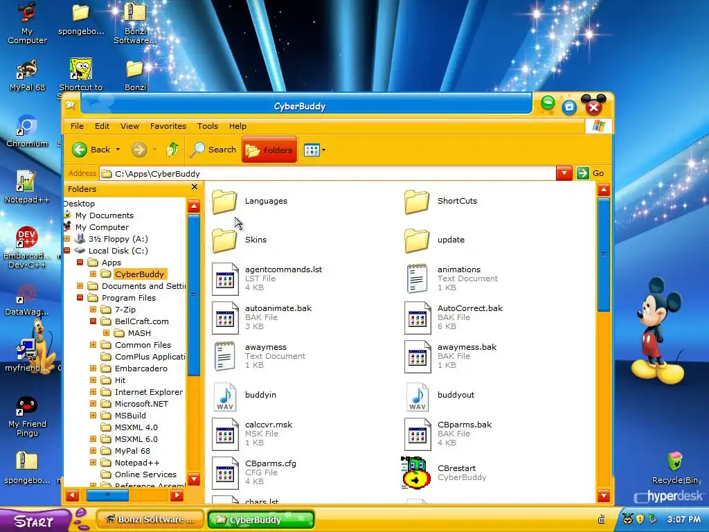Open Recycle Bin on desktop
This screenshot has height=532, width=709.
676,468
